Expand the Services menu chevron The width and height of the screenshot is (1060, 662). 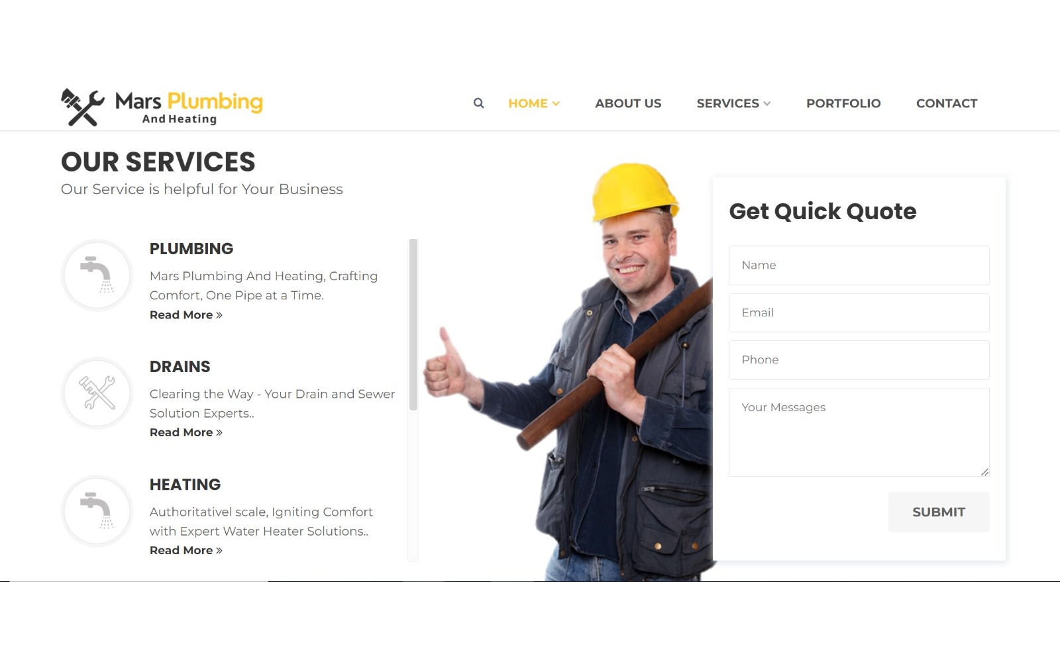(767, 104)
